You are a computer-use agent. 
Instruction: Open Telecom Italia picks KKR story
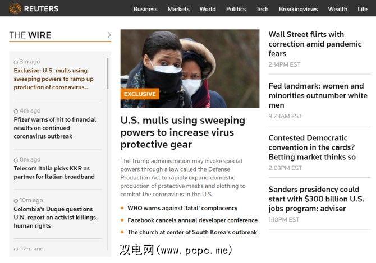(54, 173)
